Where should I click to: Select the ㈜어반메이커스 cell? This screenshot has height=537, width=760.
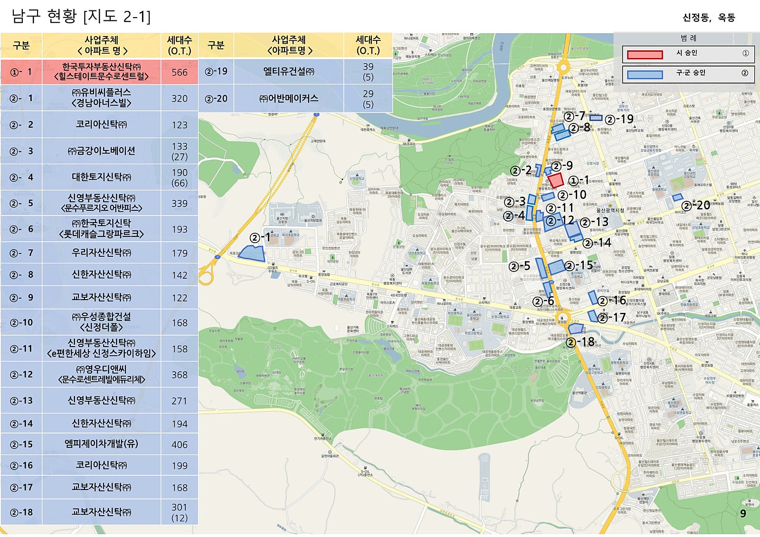click(x=289, y=98)
